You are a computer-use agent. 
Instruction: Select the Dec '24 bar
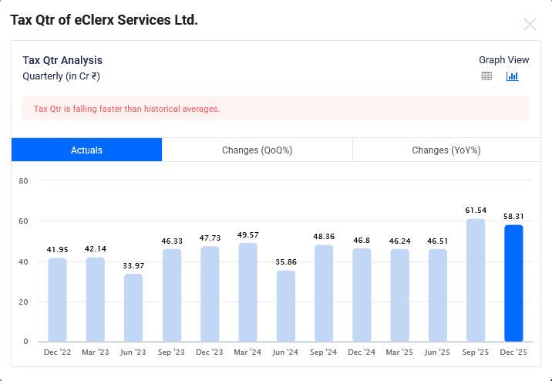pos(362,295)
